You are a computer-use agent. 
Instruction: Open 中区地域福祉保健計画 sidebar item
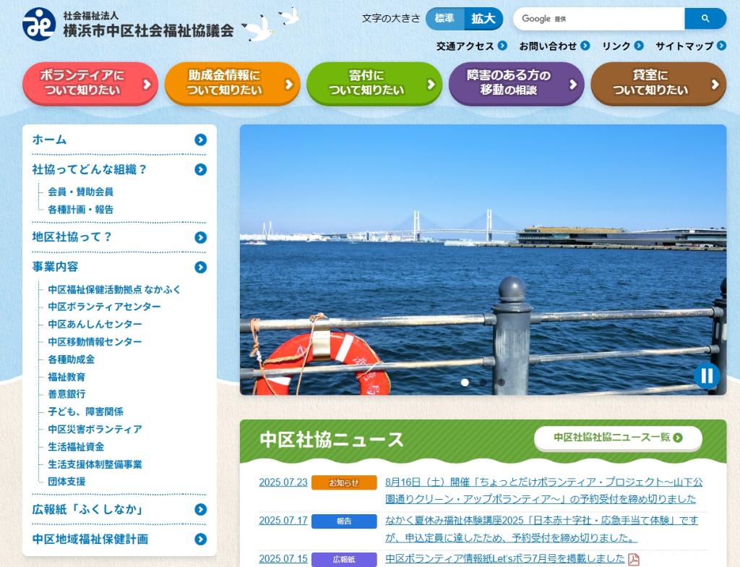tap(200, 540)
